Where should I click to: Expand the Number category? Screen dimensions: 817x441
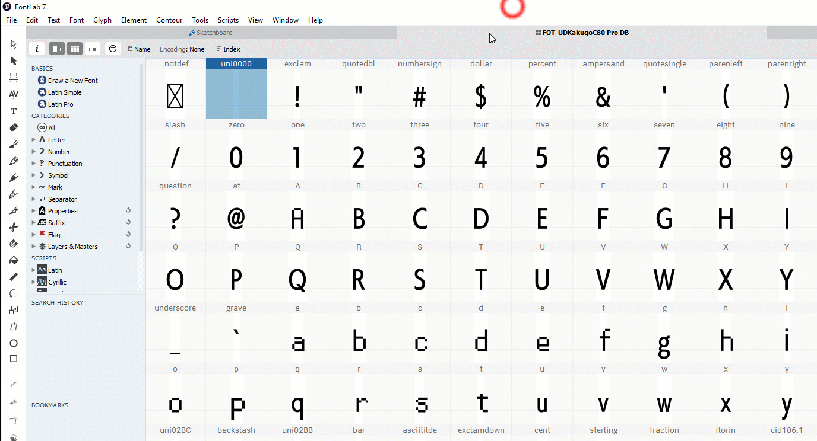[x=34, y=152]
